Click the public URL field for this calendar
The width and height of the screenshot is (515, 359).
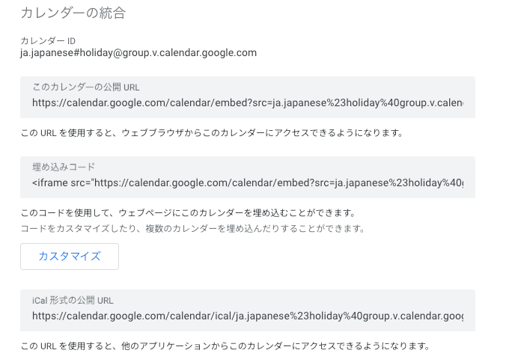247,102
